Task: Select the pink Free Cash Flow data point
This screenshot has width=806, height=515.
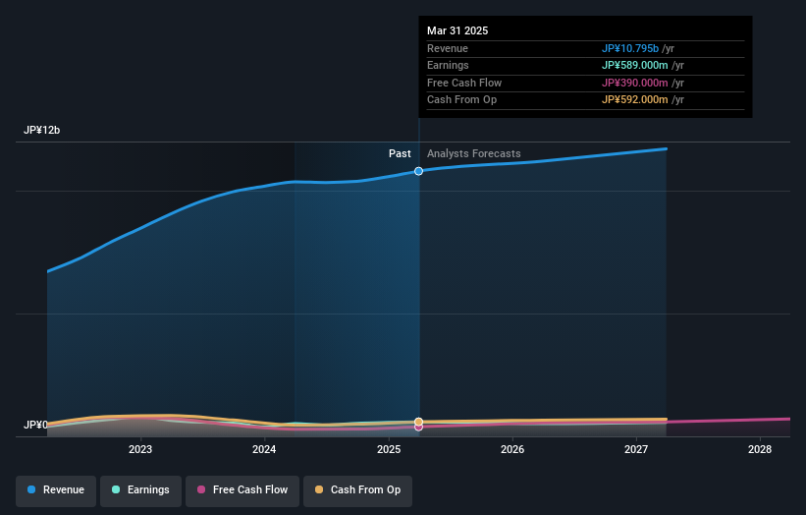Action: 419,428
